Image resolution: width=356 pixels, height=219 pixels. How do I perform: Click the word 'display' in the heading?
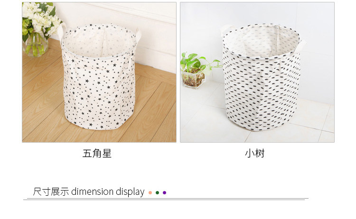pos(130,192)
